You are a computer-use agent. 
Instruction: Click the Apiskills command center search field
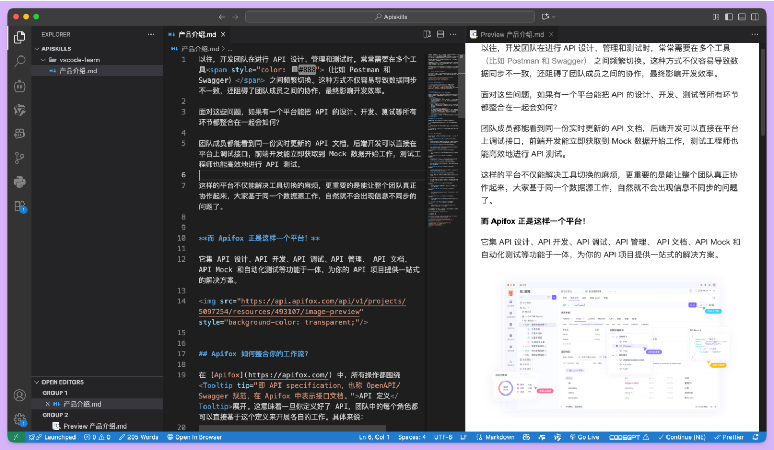(x=391, y=17)
